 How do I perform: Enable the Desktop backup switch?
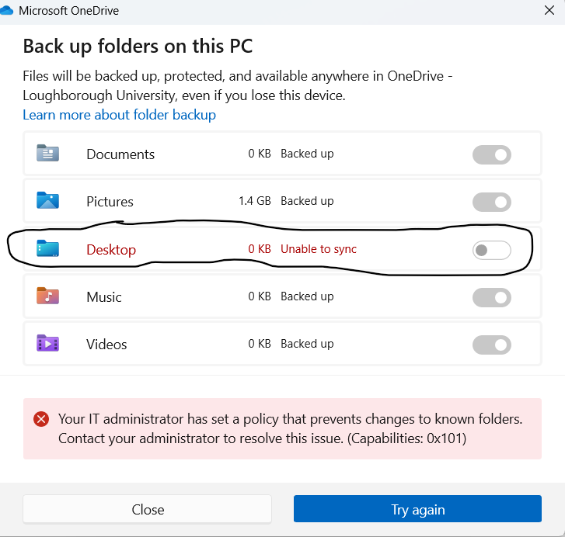[492, 250]
